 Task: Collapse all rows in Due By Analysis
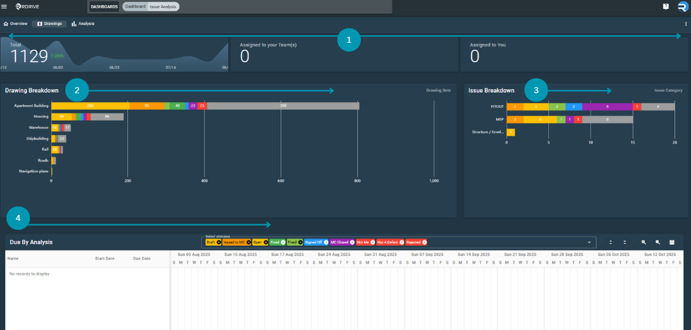pos(625,242)
